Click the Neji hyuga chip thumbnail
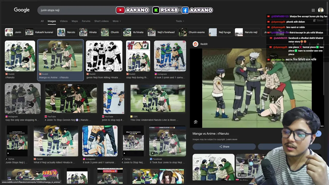 click(x=213, y=32)
